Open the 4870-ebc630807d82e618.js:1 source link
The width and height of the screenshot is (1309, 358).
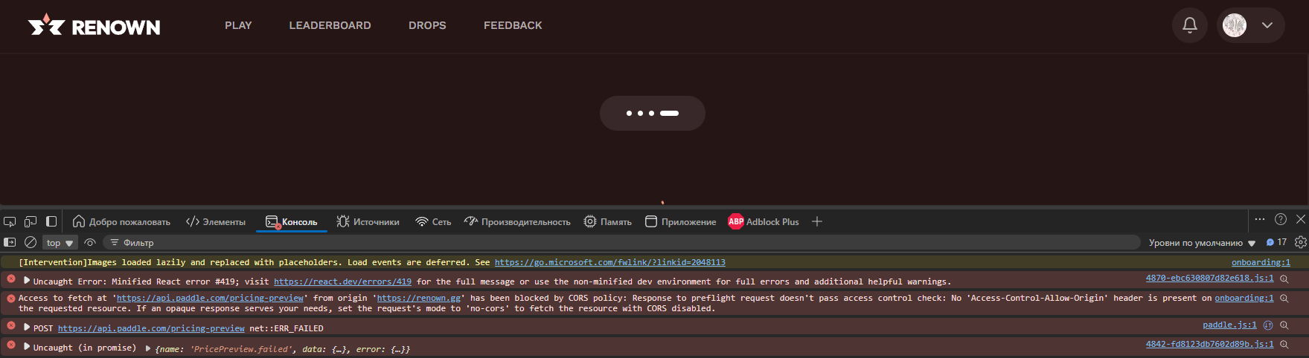pos(1209,279)
